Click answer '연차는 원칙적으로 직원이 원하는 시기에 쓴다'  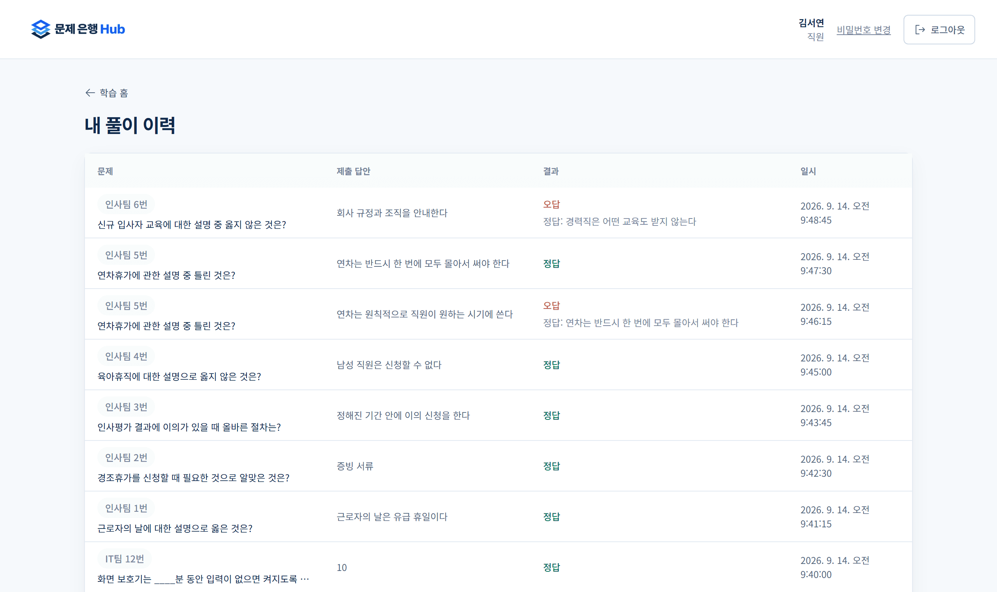click(x=425, y=314)
